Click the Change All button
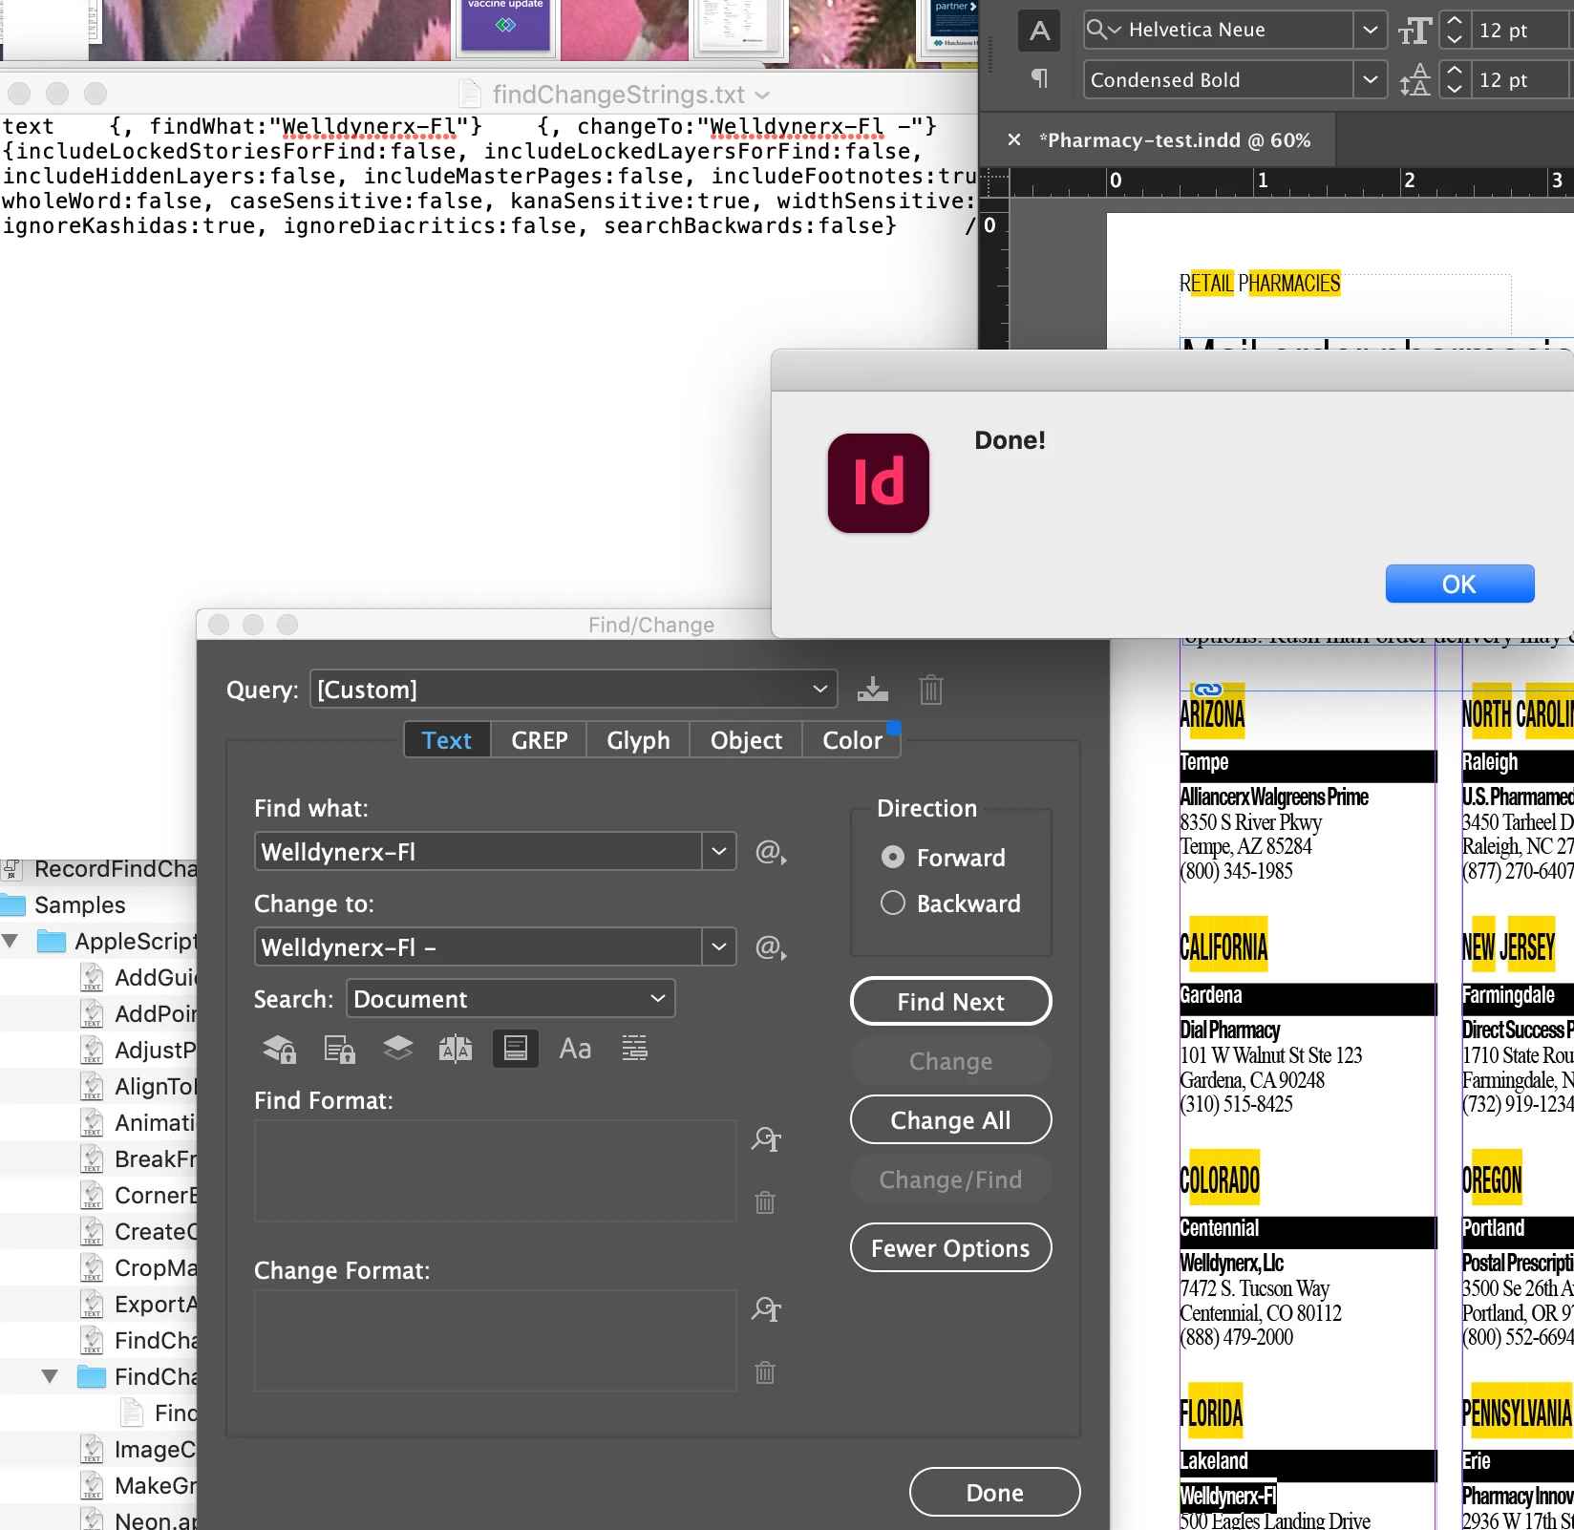The height and width of the screenshot is (1530, 1574). coord(950,1120)
